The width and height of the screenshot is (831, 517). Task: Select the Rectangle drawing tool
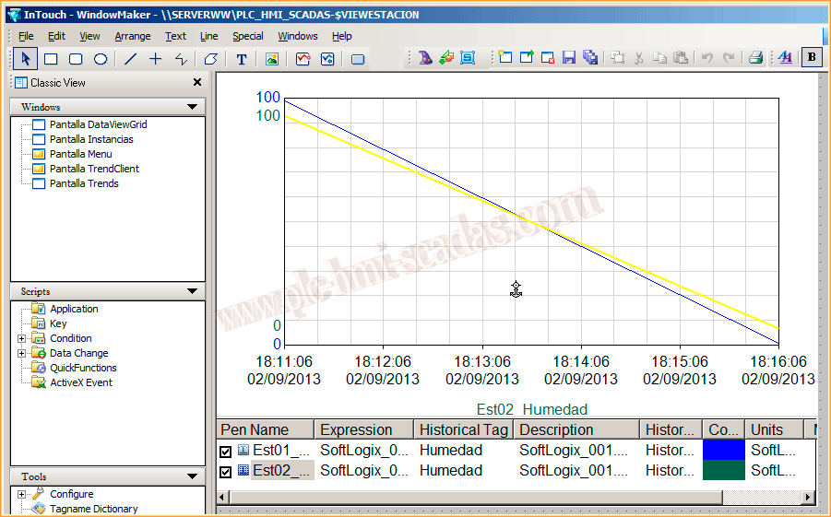(52, 59)
